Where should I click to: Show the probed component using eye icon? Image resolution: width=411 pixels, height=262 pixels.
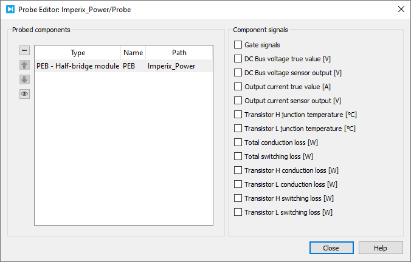(x=24, y=94)
